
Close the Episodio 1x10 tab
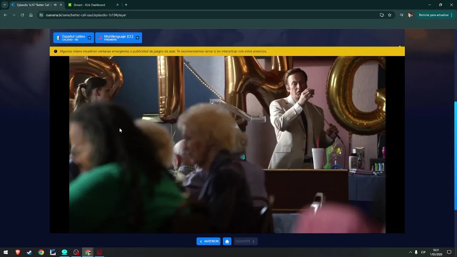[61, 5]
